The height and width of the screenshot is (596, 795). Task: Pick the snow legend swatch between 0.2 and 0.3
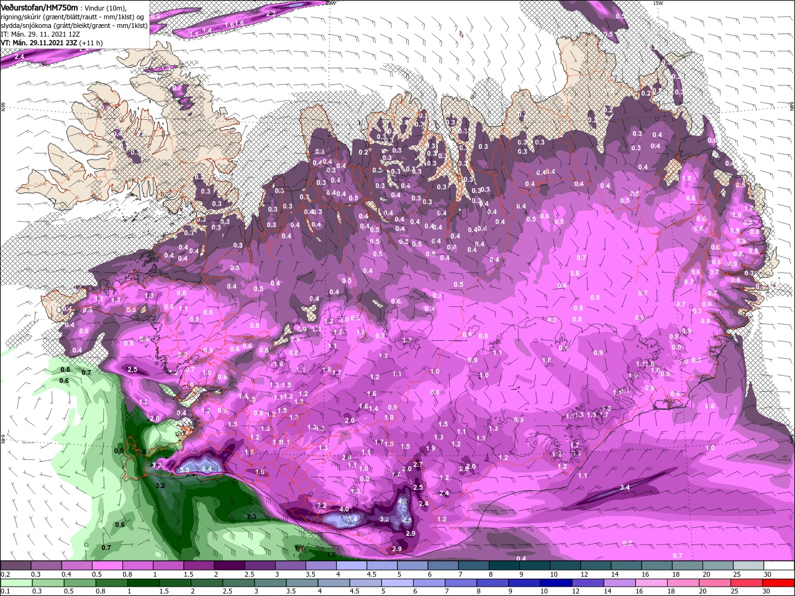tap(16, 566)
